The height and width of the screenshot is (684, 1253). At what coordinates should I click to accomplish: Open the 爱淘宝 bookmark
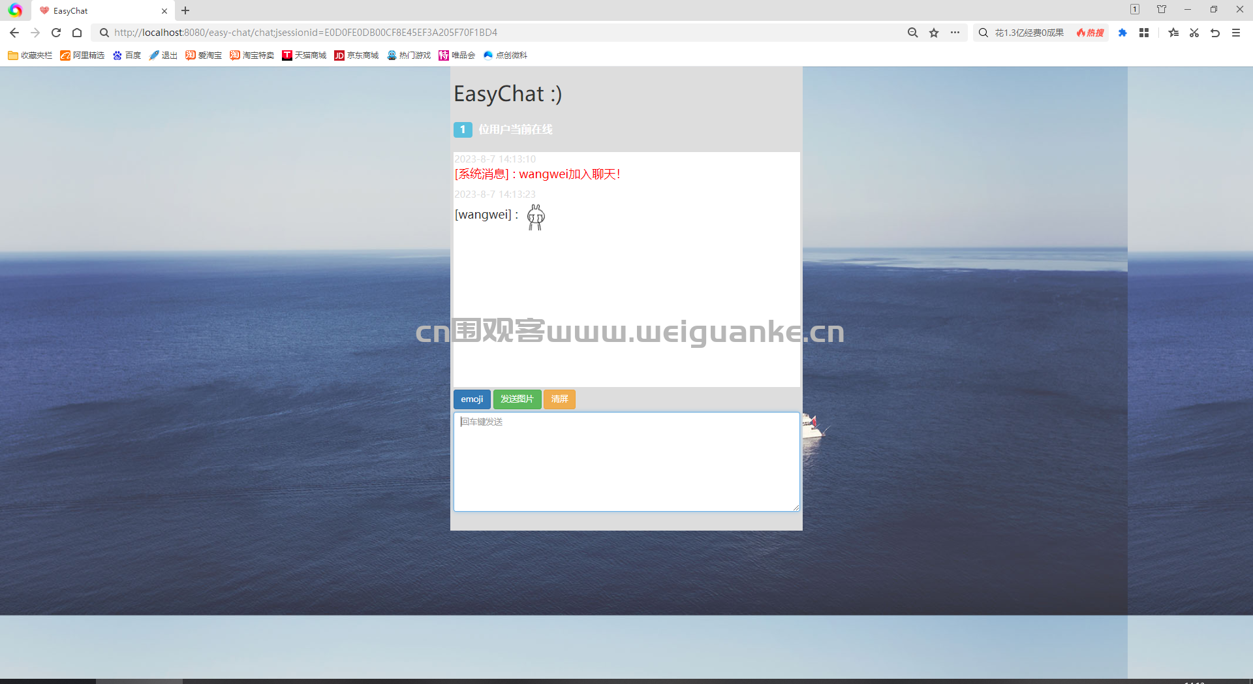click(204, 55)
